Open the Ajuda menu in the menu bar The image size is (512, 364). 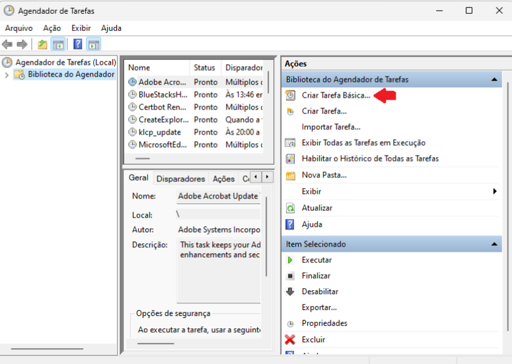click(x=112, y=28)
